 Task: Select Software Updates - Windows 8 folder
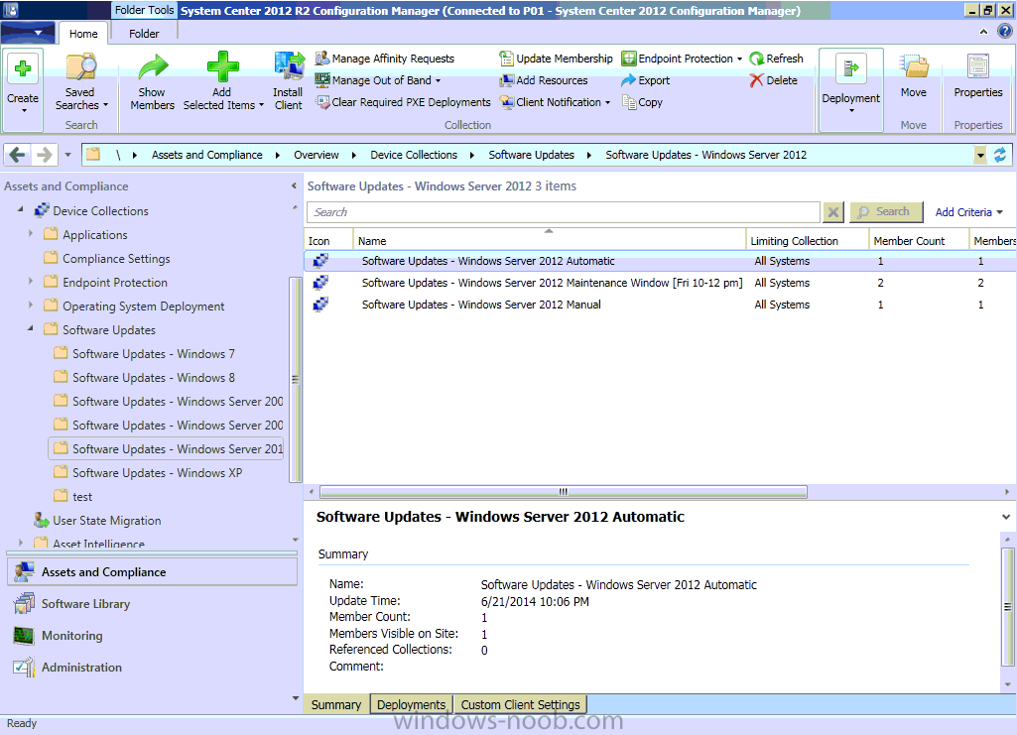tap(144, 378)
